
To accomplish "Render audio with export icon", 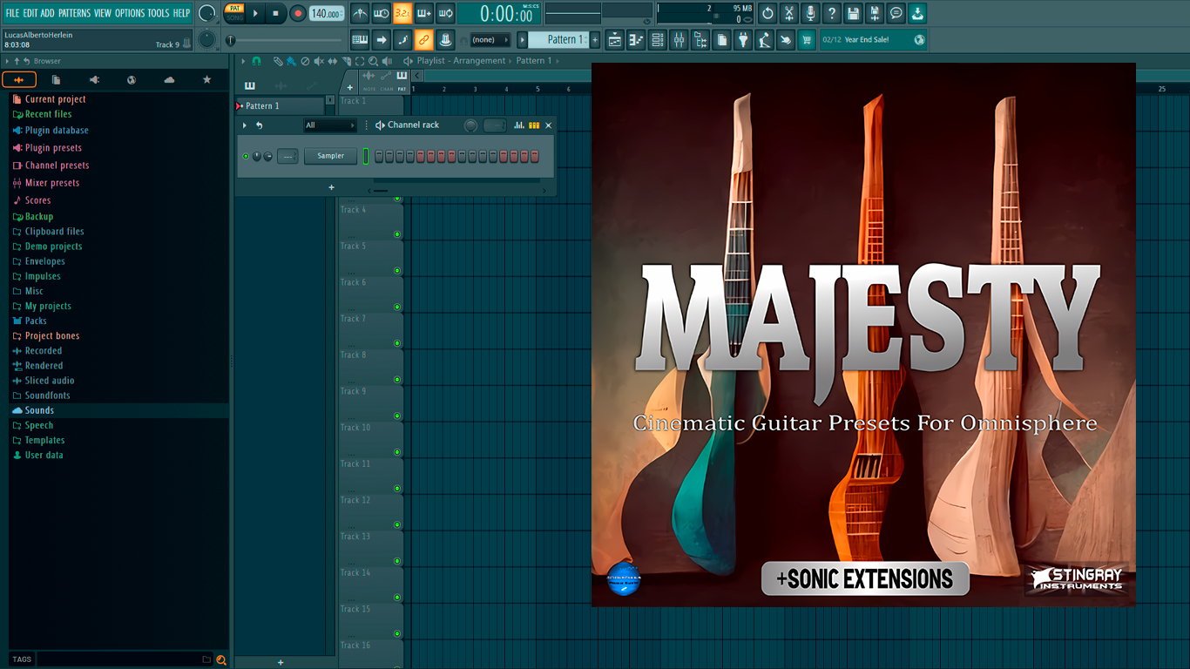I will [875, 13].
